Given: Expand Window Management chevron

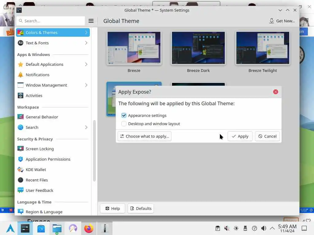Looking at the screenshot, I should [x=86, y=85].
